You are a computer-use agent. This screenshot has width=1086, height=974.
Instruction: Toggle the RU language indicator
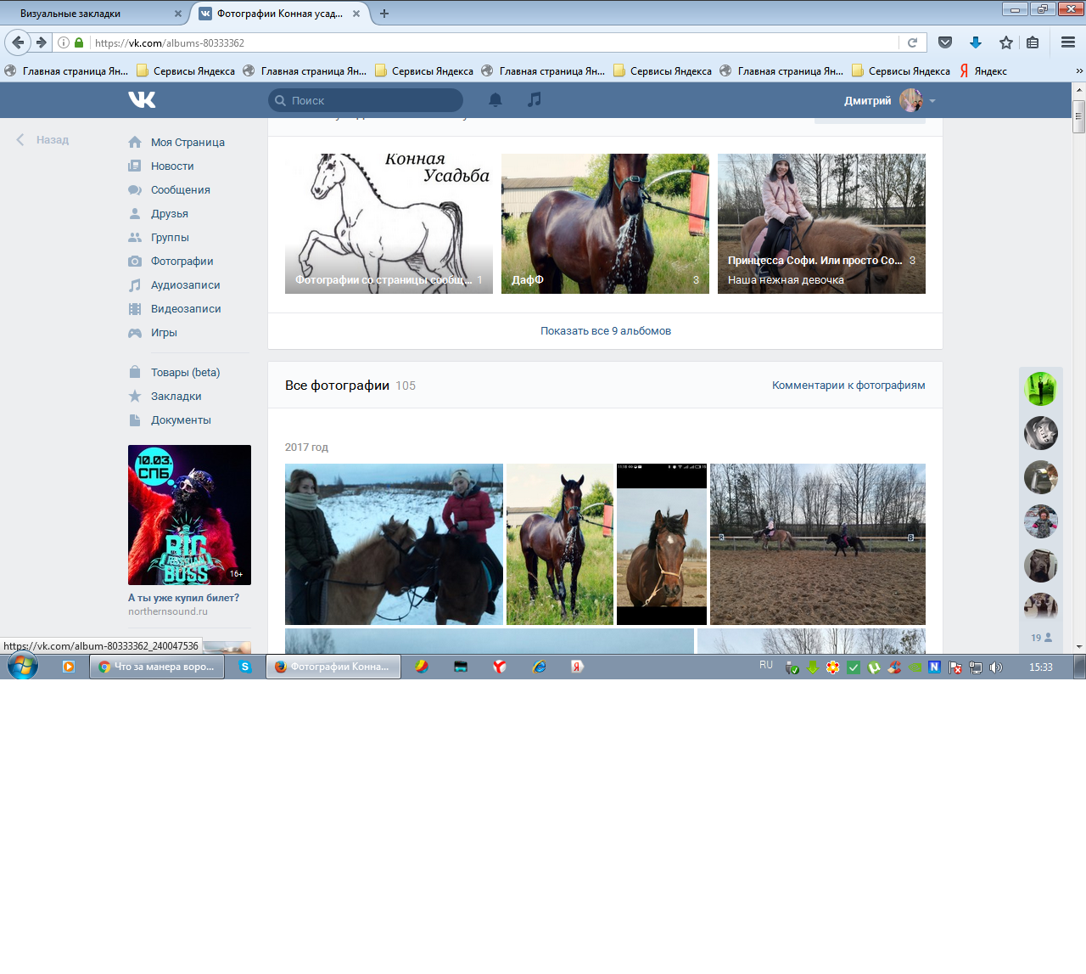766,666
